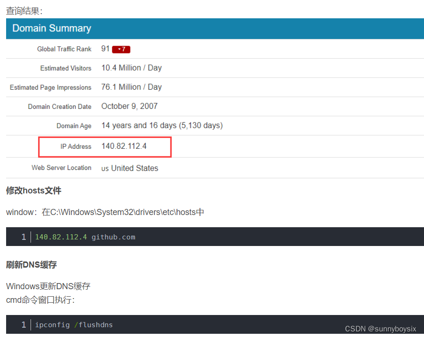Click the Global Traffic Rank value 91
The height and width of the screenshot is (338, 424).
click(x=105, y=48)
